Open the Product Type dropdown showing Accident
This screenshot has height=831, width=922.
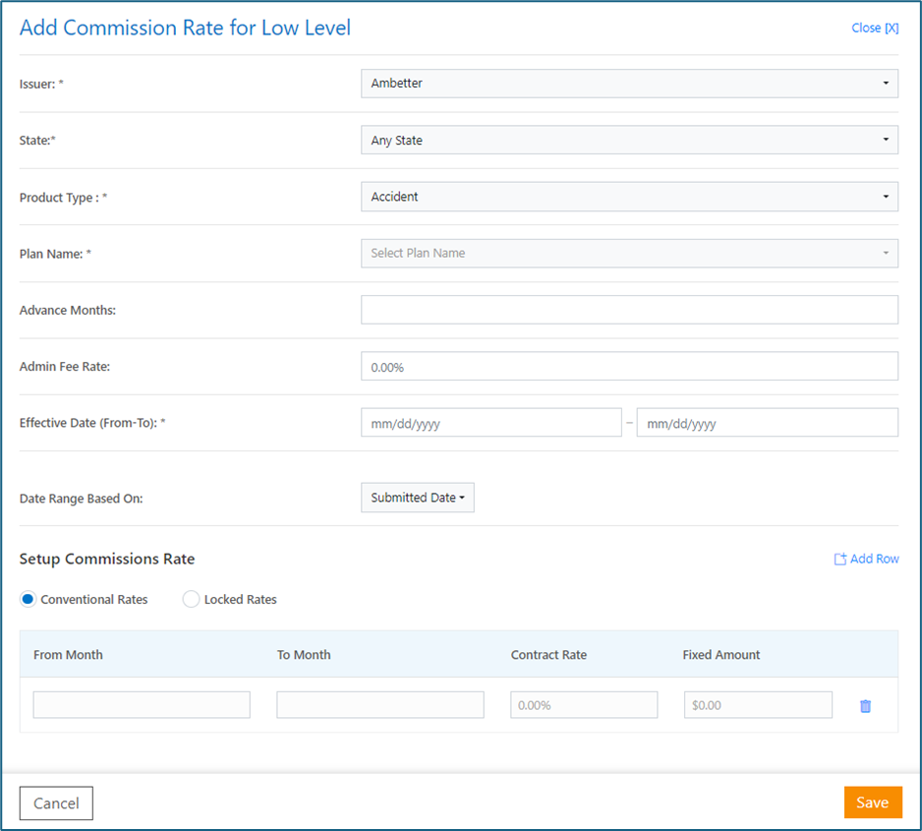tap(629, 197)
